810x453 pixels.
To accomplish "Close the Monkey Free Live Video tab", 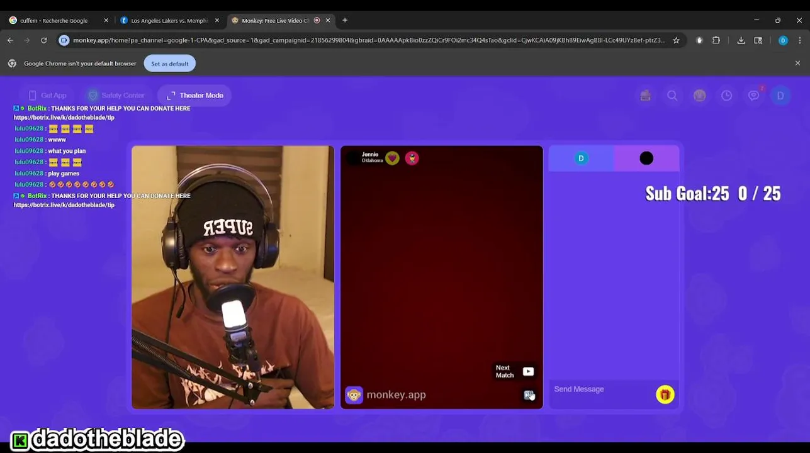I will [328, 21].
